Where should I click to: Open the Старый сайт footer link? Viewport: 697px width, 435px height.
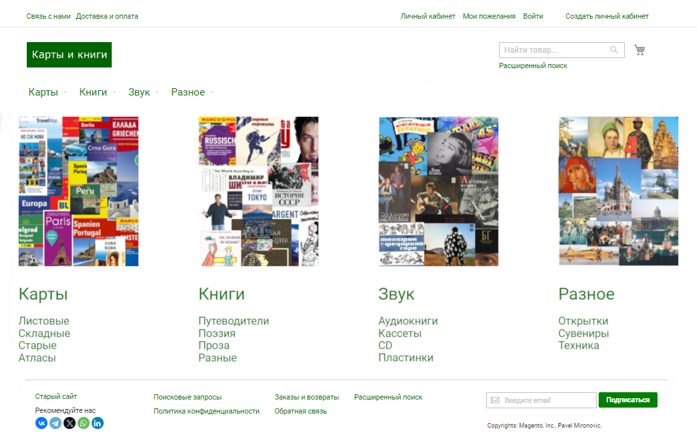(x=56, y=396)
